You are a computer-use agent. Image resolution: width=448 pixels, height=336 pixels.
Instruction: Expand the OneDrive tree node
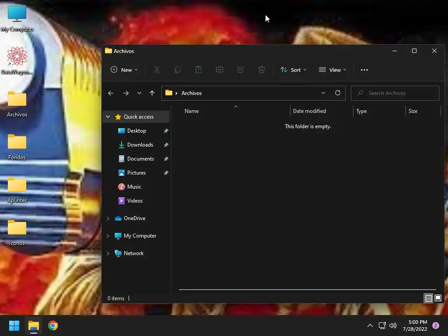click(108, 218)
